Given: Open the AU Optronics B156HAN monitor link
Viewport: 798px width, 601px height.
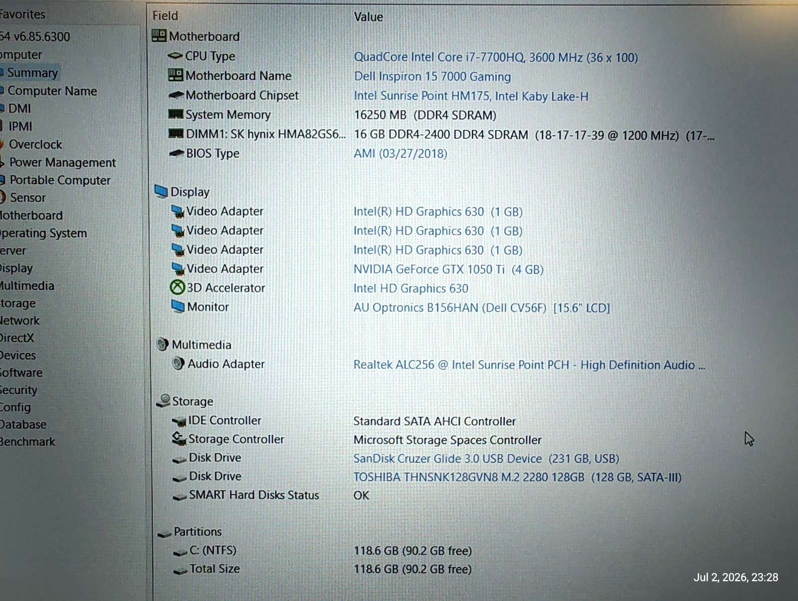Looking at the screenshot, I should [482, 307].
